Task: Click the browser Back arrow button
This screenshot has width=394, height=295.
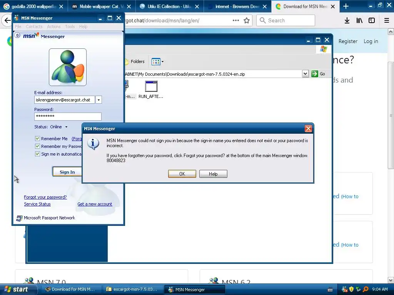Action: click(7, 20)
